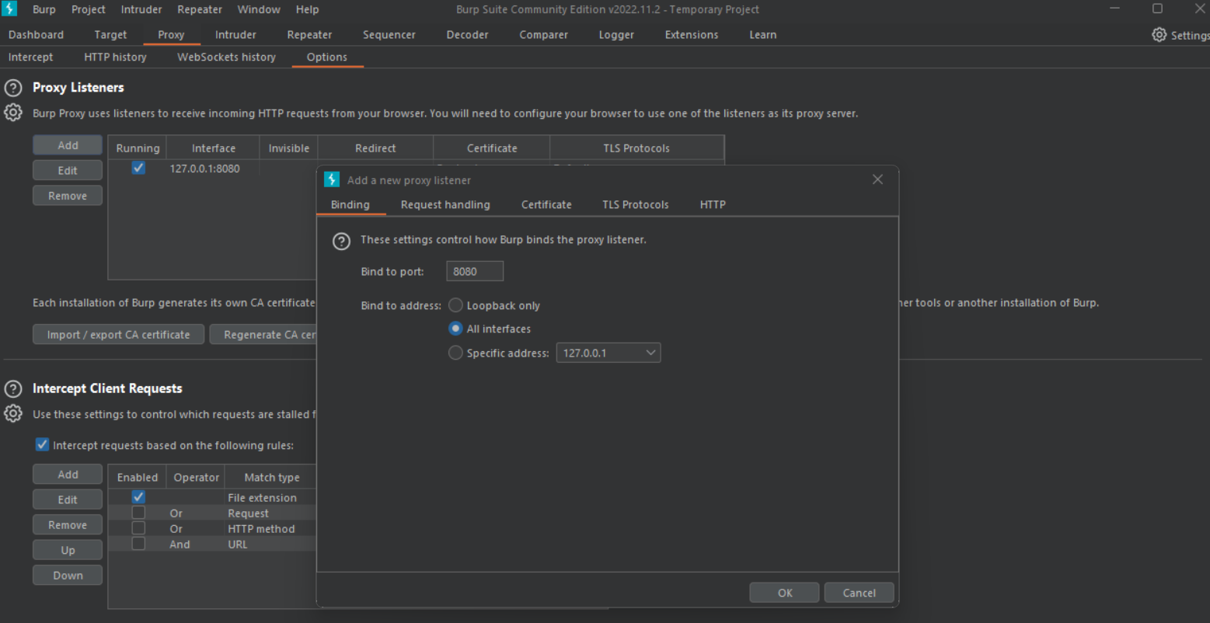The image size is (1210, 623).
Task: Open Proxy Listeners help question-mark icon
Action: 13,88
